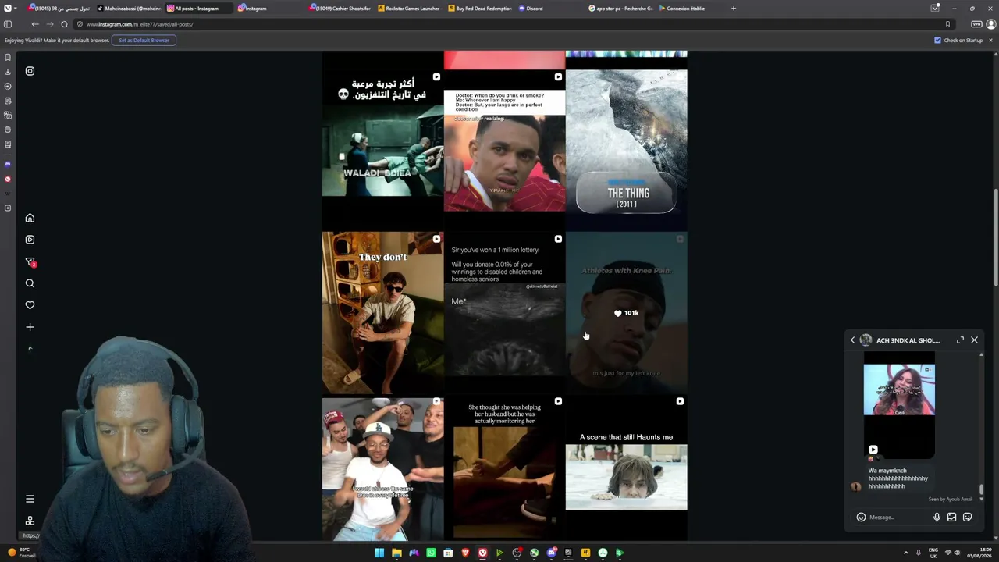Viewport: 999px width, 562px height.
Task: Open Athletes with Knee Pain post
Action: point(626,313)
